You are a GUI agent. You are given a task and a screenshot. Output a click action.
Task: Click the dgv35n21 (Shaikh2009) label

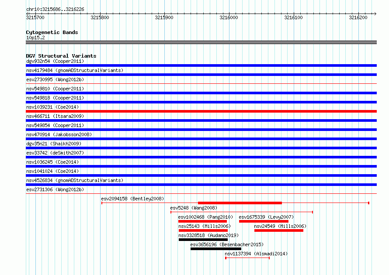(54, 144)
